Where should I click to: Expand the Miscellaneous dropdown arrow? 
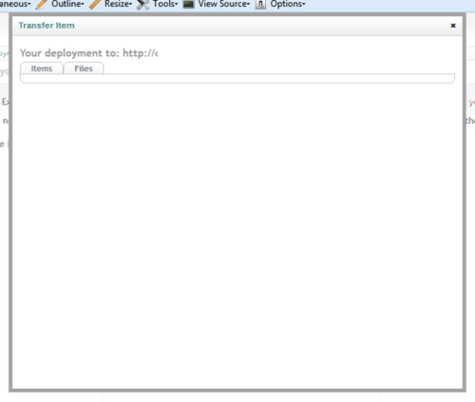[x=29, y=5]
